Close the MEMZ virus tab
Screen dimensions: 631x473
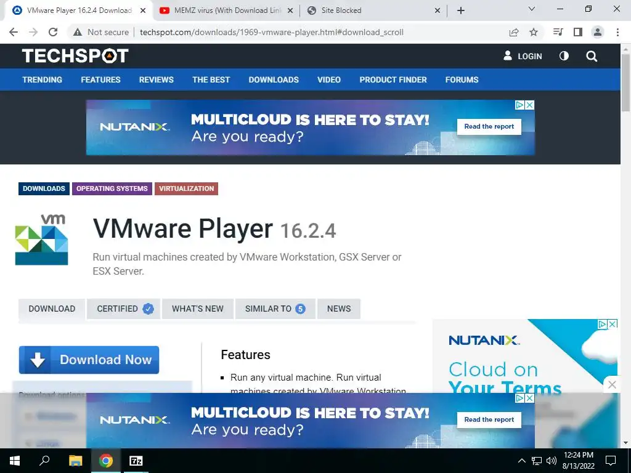(x=290, y=10)
